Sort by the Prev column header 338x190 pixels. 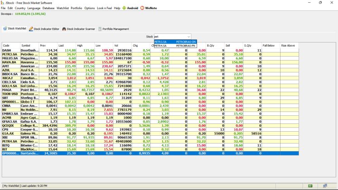point(48,45)
